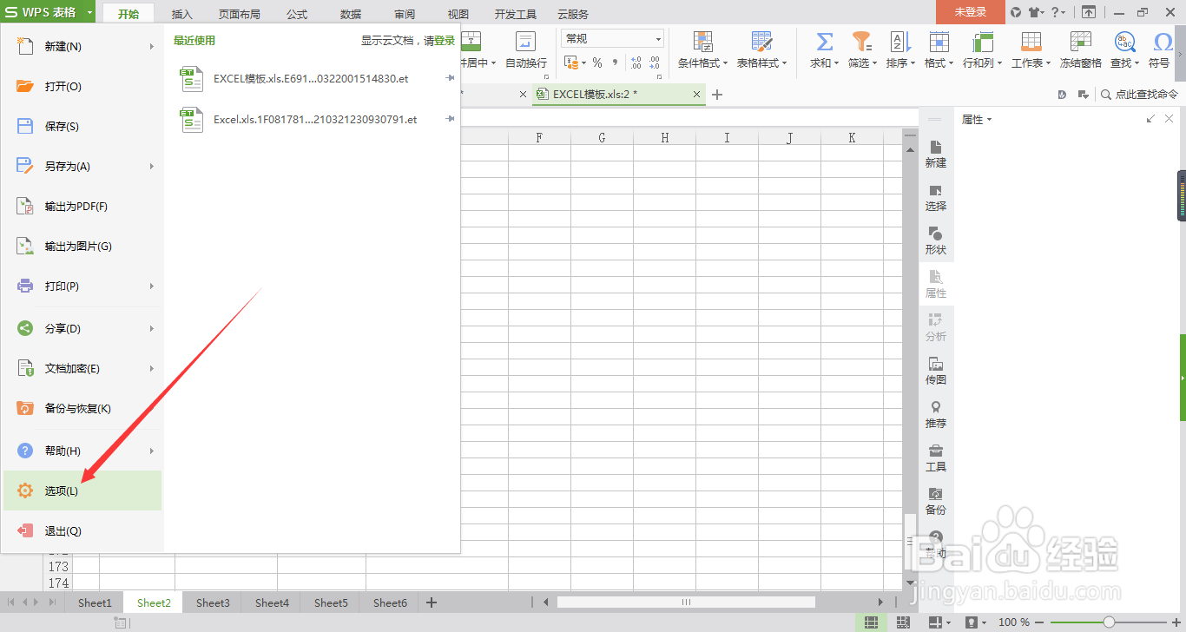Open the Sheet3 worksheet tab
The width and height of the screenshot is (1186, 632).
coord(213,602)
